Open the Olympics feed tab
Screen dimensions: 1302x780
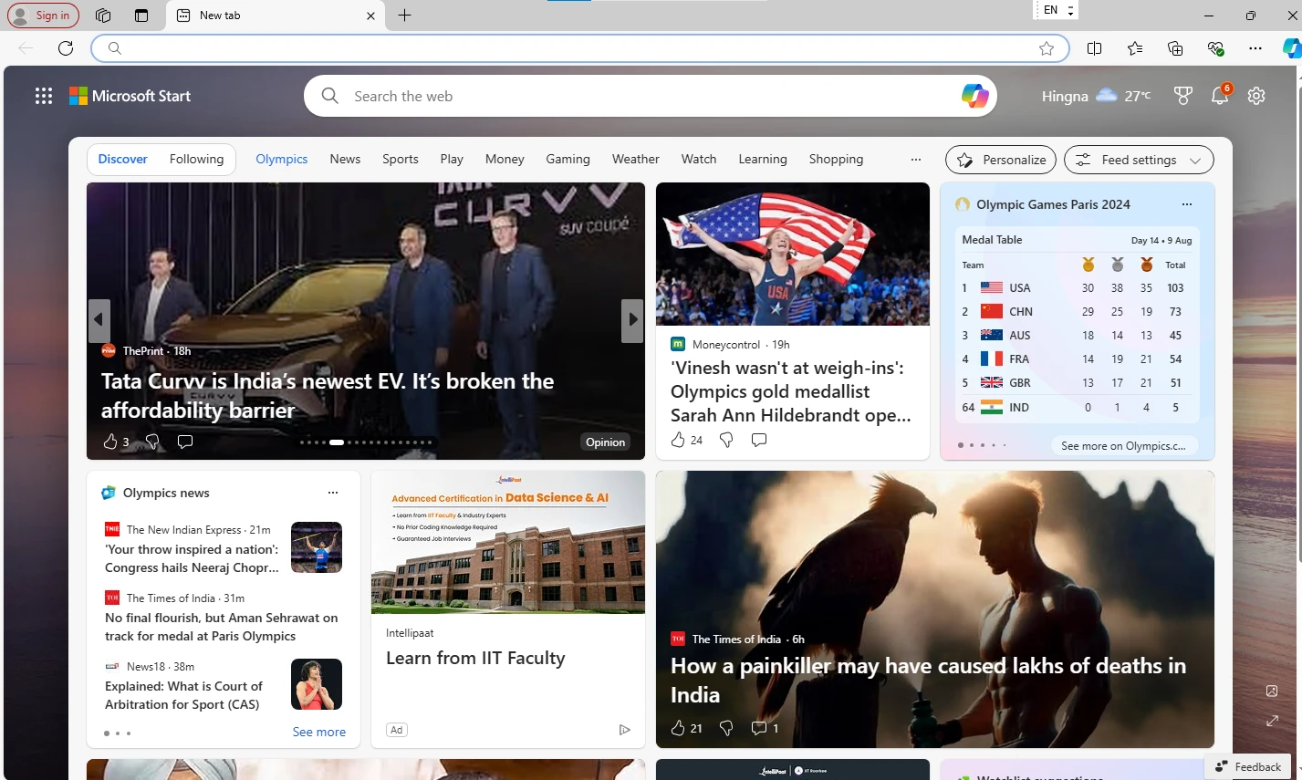282,159
